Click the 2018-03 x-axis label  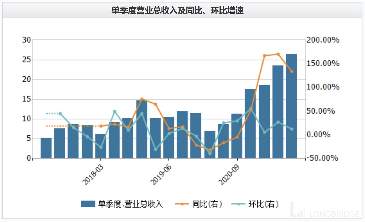(93, 175)
